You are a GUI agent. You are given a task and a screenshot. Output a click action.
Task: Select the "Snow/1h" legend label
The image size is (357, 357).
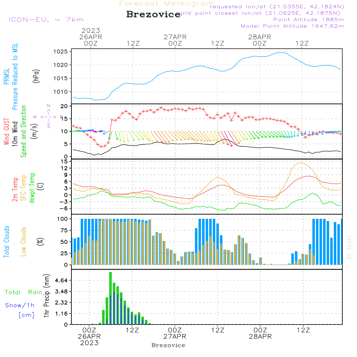pos(20,305)
